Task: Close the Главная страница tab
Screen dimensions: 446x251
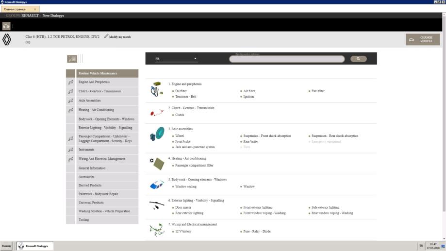Action: click(x=35, y=9)
